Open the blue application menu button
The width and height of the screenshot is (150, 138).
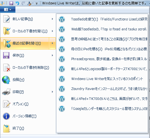(8, 9)
